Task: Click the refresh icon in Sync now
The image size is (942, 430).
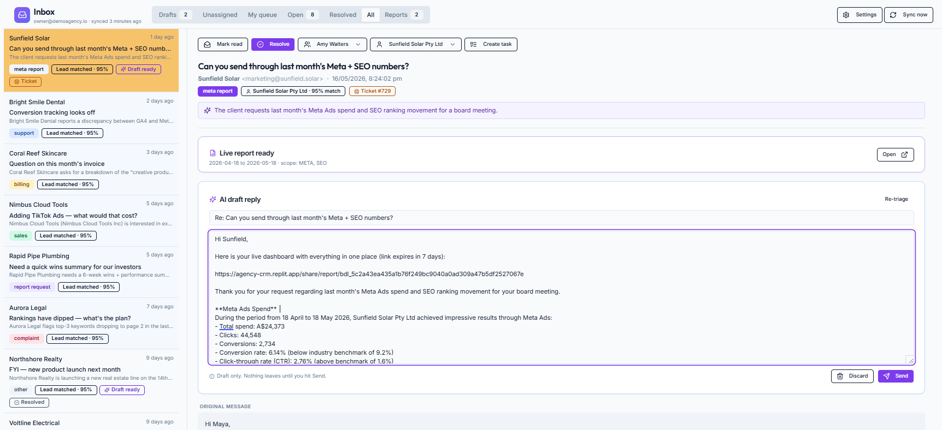Action: pos(893,15)
